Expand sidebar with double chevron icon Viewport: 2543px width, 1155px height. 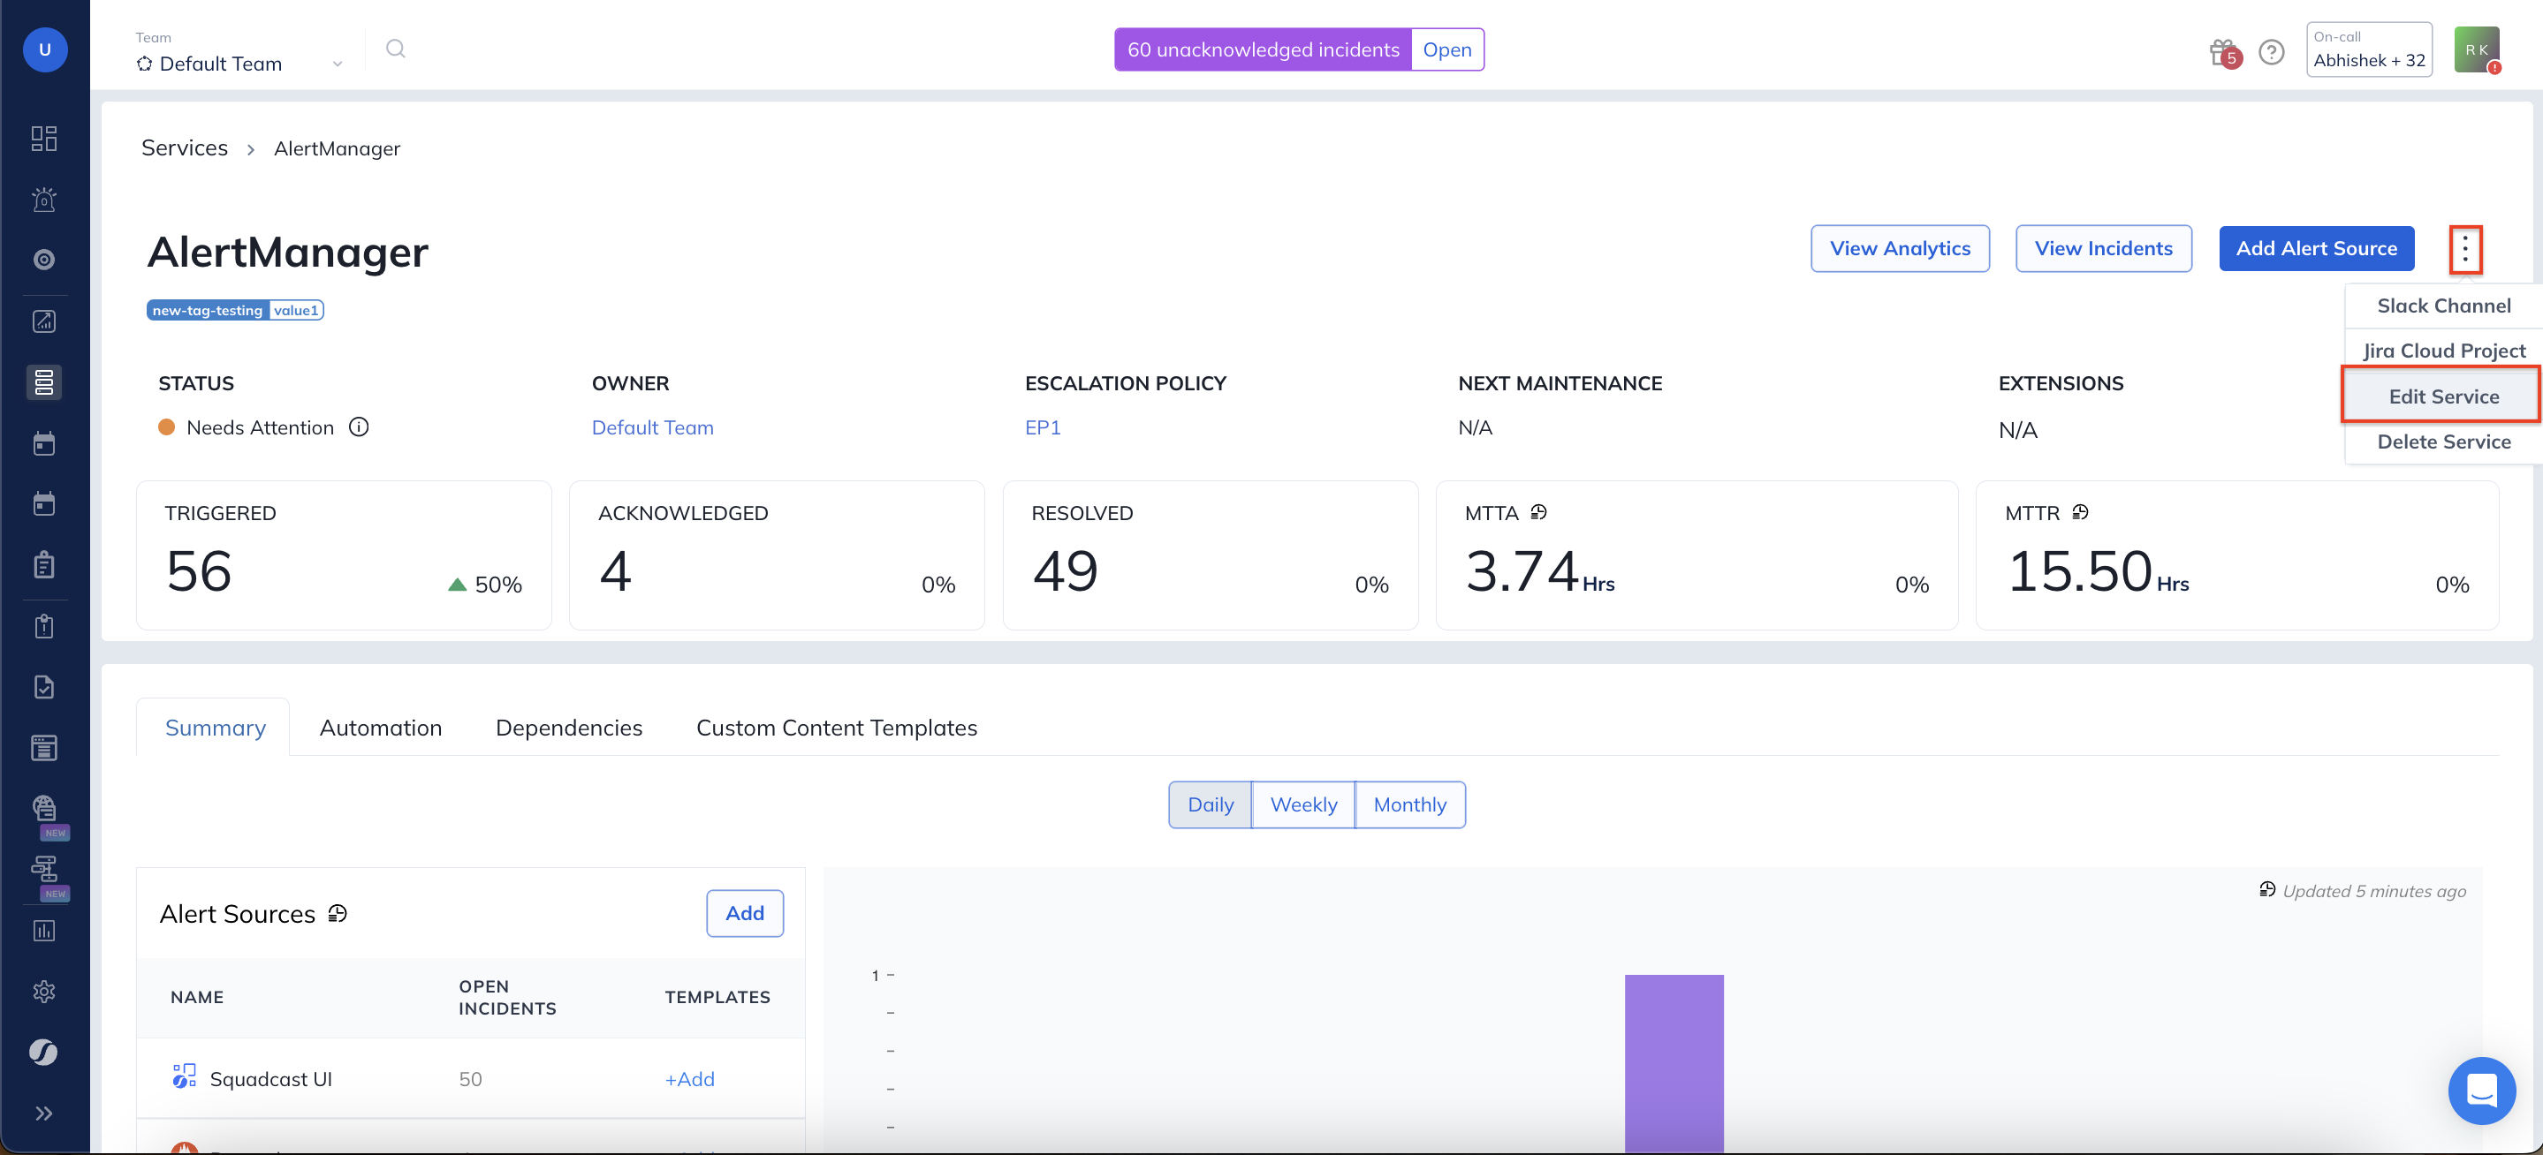(44, 1113)
